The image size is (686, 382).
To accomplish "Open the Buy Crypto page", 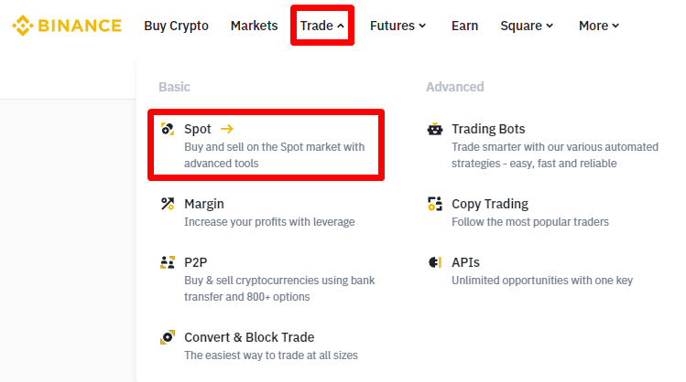I will (176, 26).
